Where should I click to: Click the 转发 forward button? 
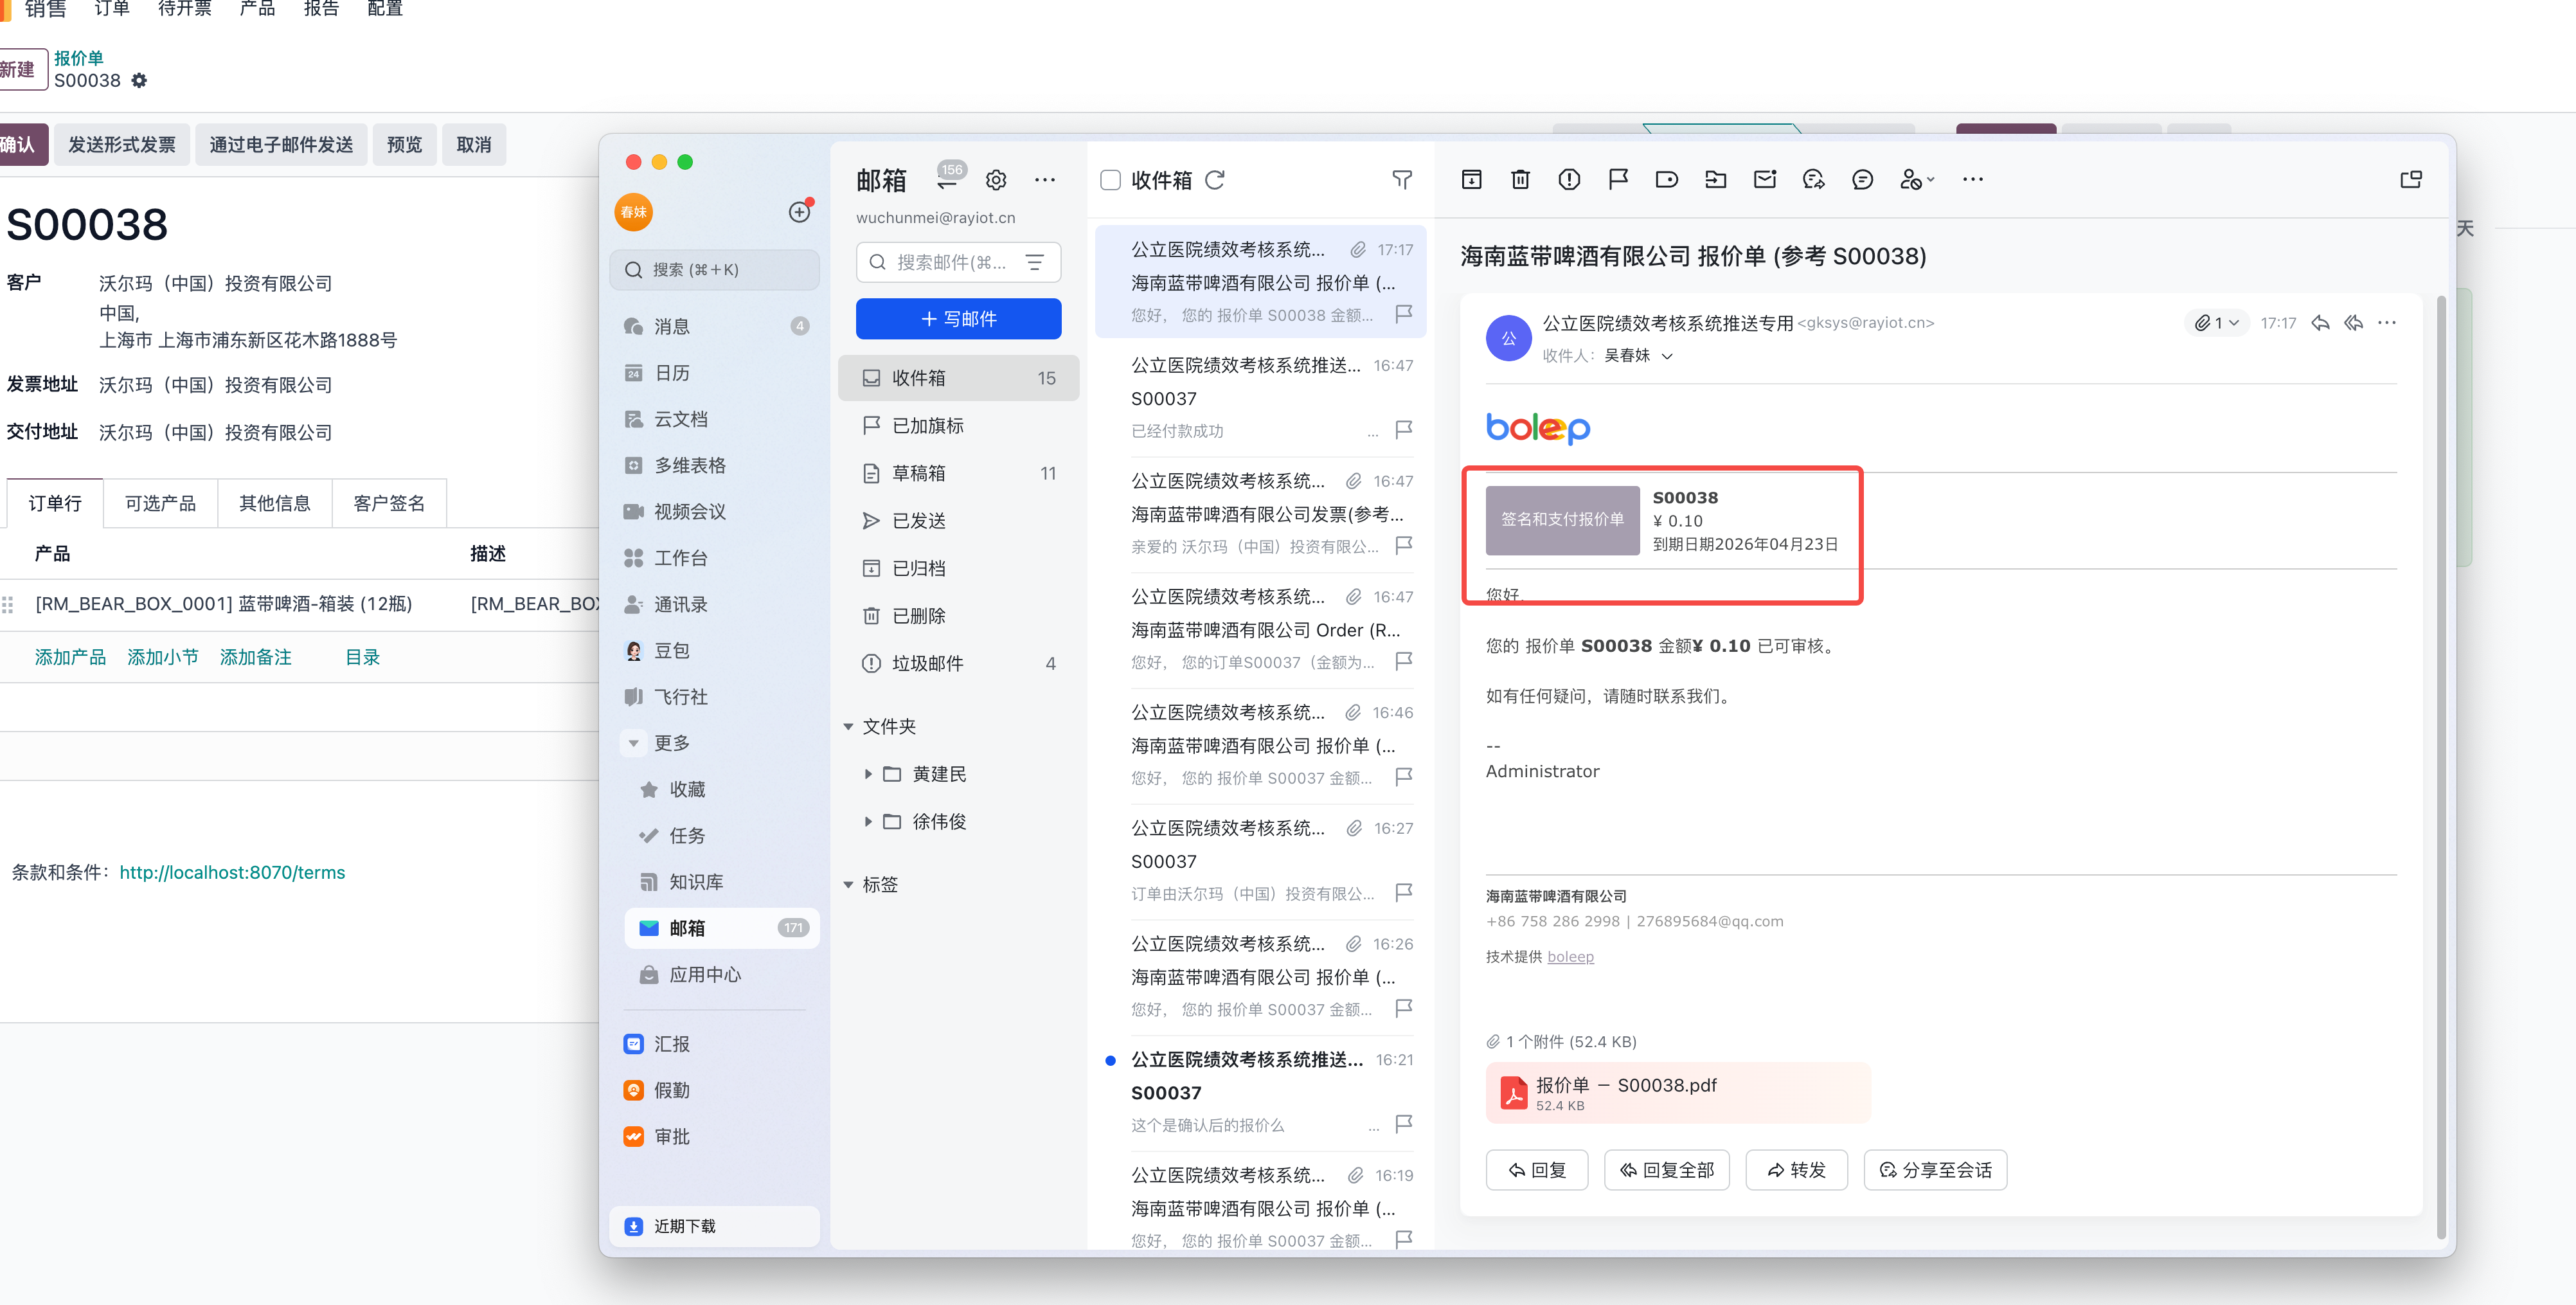pyautogui.click(x=1796, y=1170)
